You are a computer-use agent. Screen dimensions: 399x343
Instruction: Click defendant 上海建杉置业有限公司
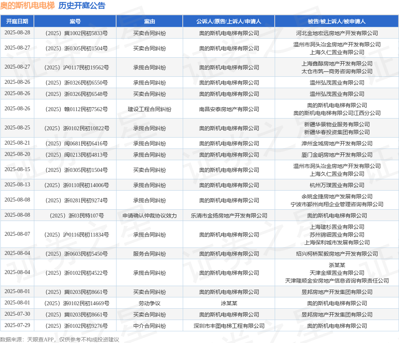pyautogui.click(x=337, y=227)
